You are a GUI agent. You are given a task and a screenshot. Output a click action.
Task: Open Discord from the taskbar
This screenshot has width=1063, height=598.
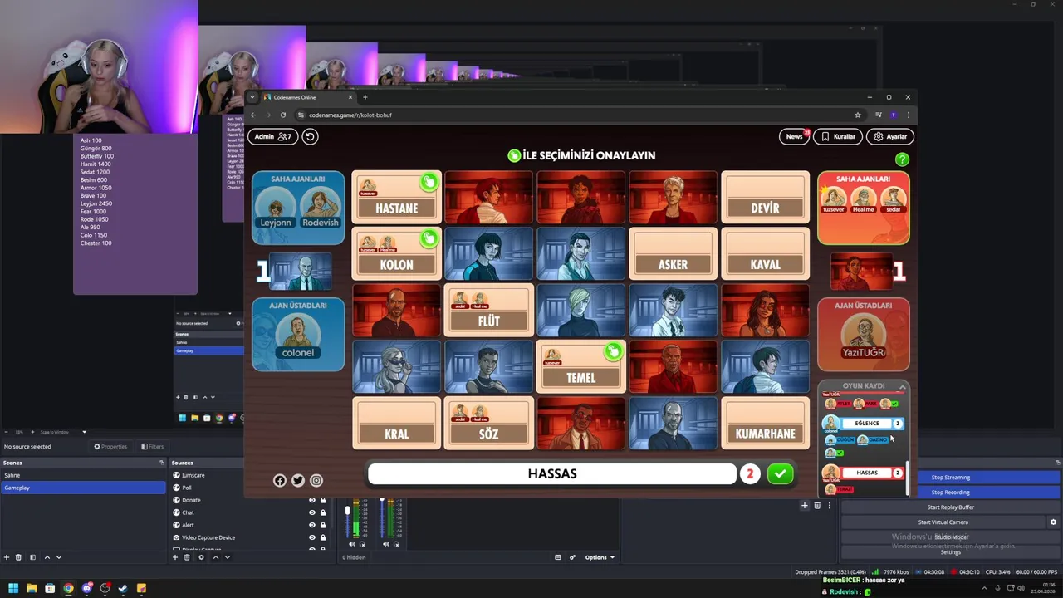pyautogui.click(x=86, y=588)
